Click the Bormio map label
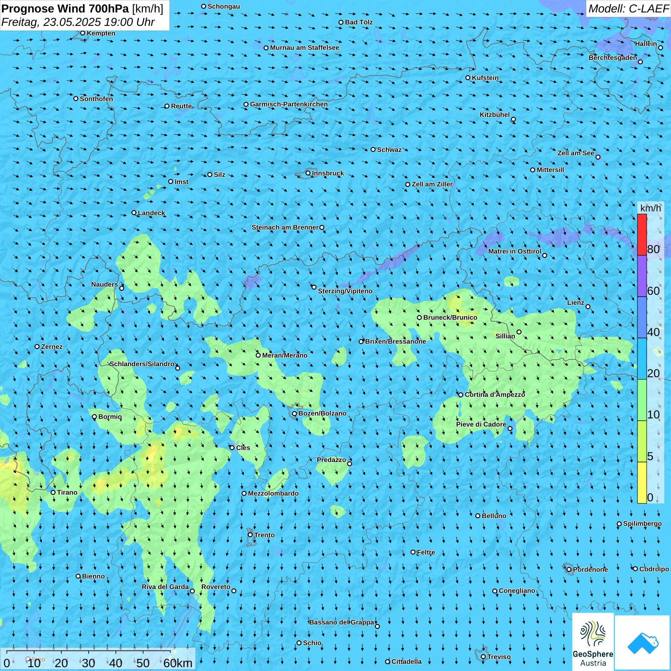Screen dimensions: 671x671 click(110, 416)
